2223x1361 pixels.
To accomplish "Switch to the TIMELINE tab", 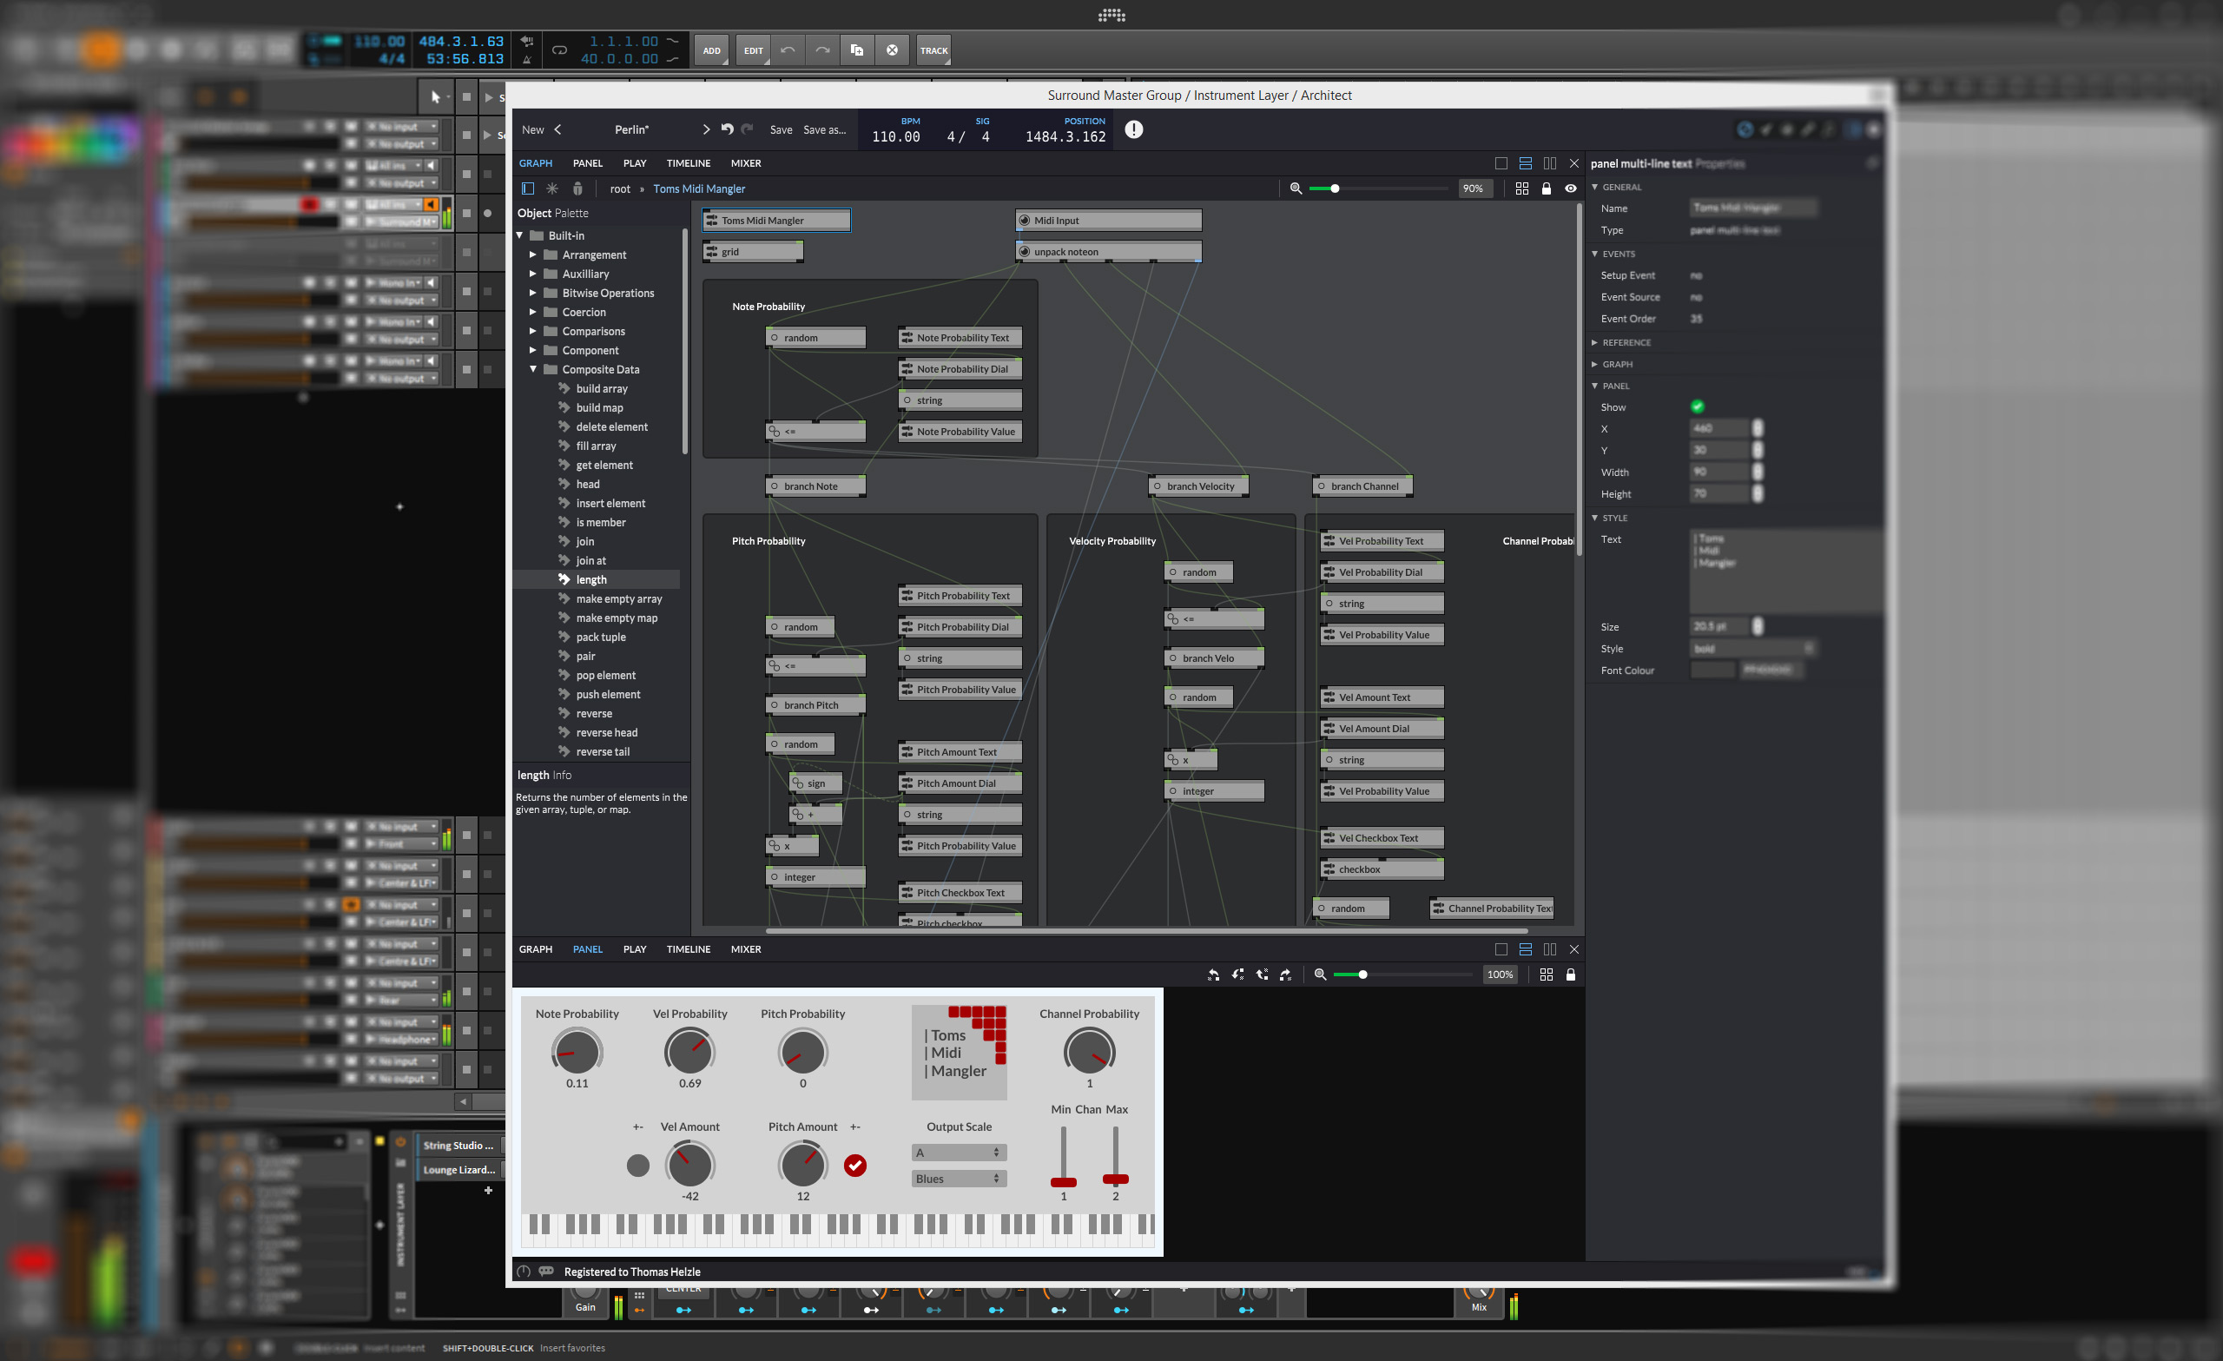I will [688, 163].
